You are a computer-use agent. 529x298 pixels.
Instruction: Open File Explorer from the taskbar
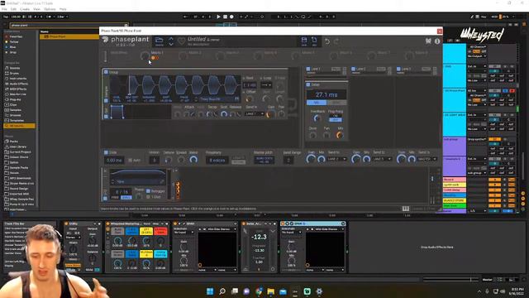pos(270,291)
